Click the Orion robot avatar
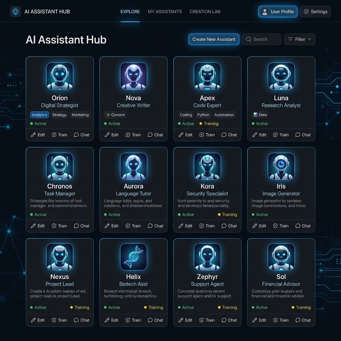Image resolution: width=341 pixels, height=341 pixels. (x=60, y=76)
